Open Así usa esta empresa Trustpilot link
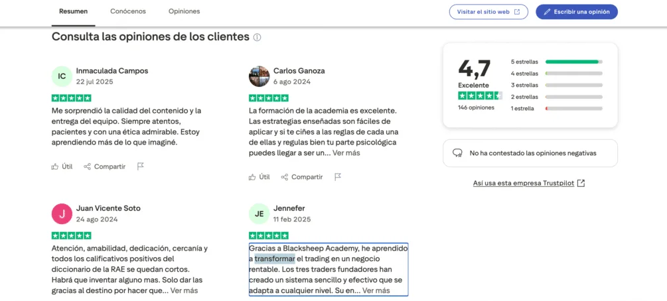 [524, 183]
